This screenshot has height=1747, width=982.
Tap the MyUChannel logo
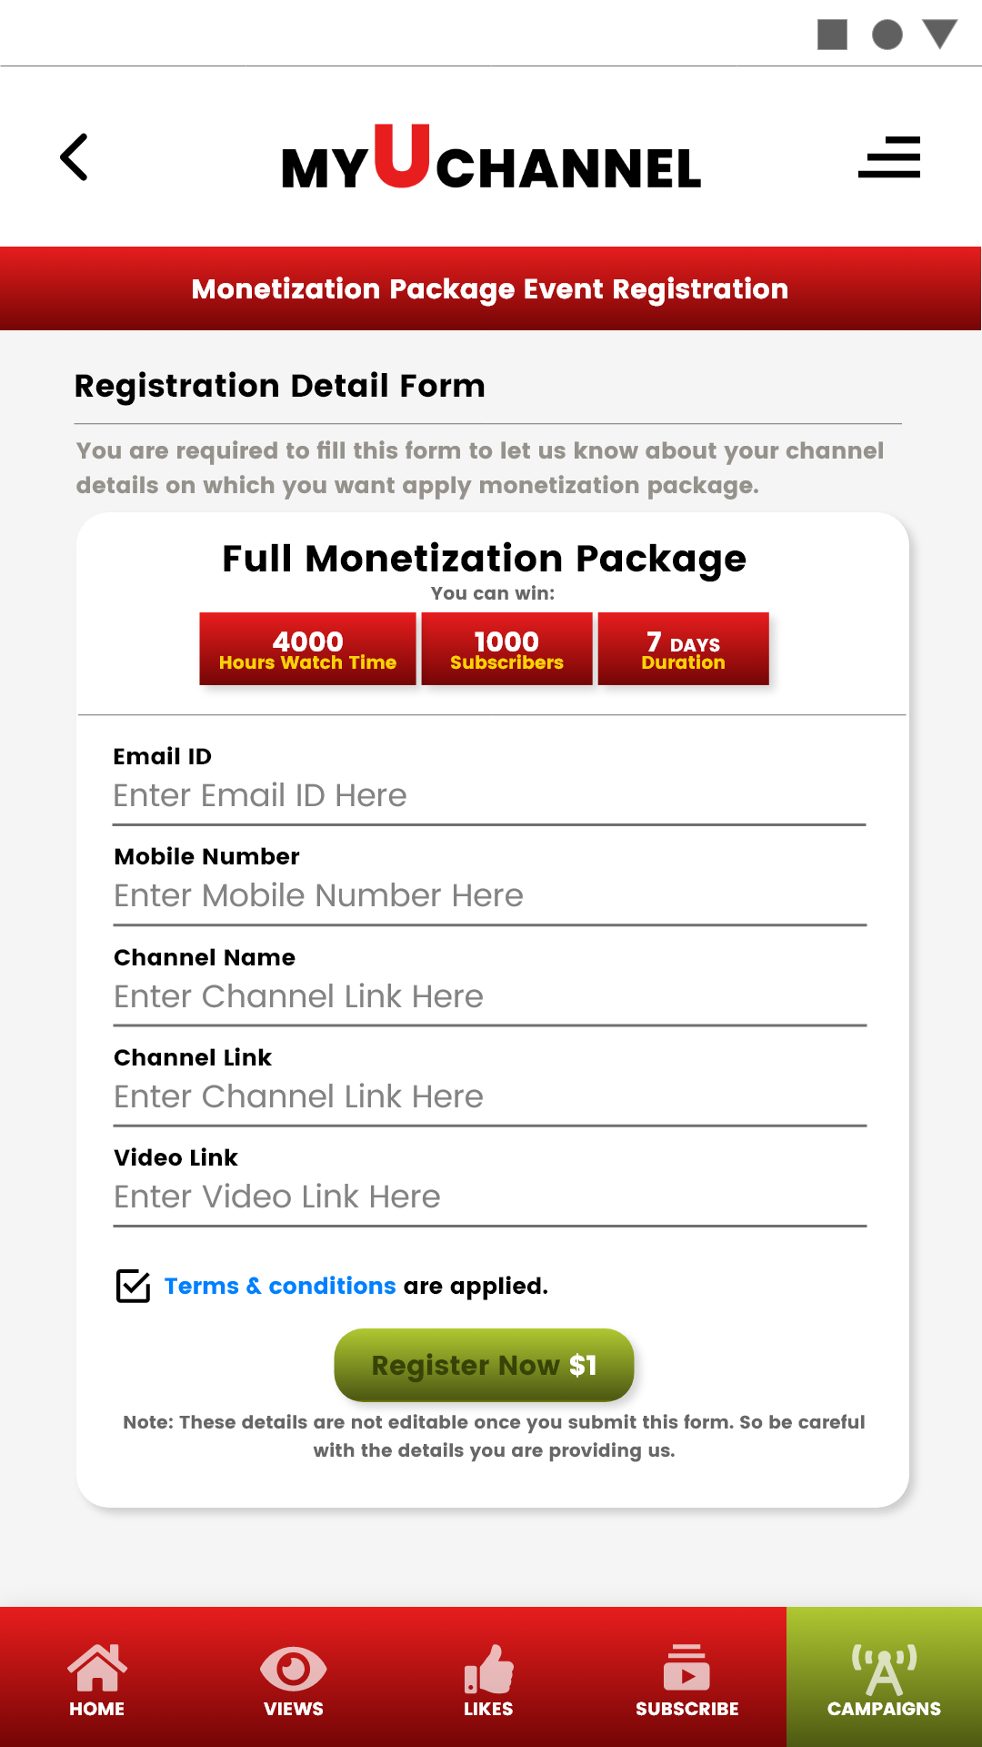[x=491, y=157]
